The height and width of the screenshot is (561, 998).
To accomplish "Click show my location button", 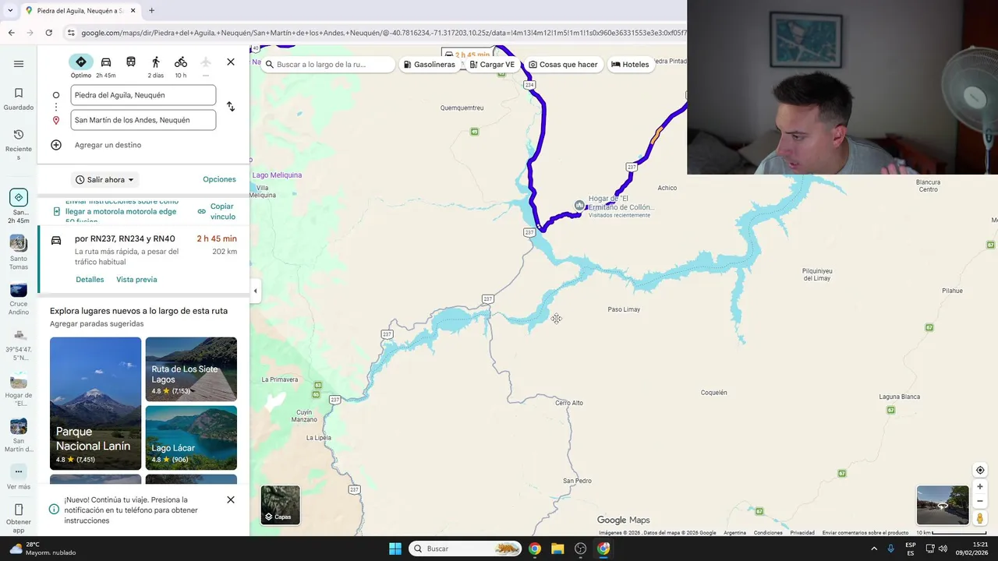I will point(980,470).
